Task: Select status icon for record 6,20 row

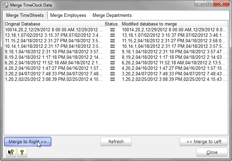Action: [112, 63]
